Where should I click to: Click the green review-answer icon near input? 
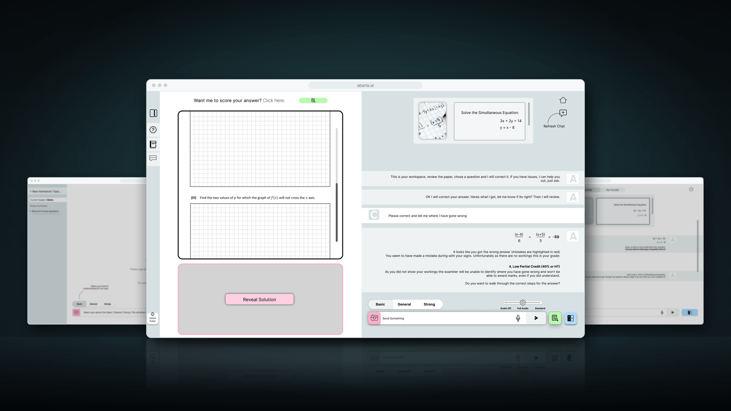(555, 318)
